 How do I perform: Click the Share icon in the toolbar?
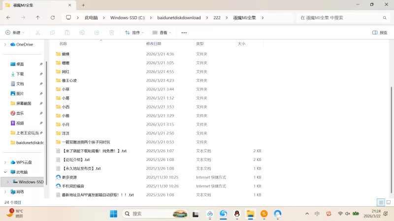point(97,32)
